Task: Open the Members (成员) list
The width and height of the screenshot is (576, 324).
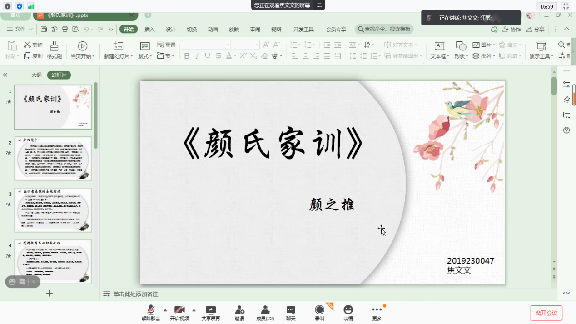Action: tap(265, 310)
